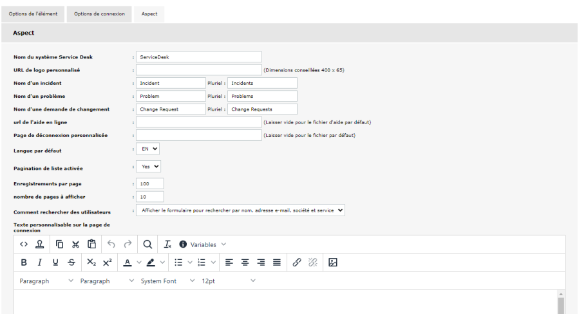The height and width of the screenshot is (314, 579).
Task: Expand highlight color picker arrow
Action: [x=162, y=263]
